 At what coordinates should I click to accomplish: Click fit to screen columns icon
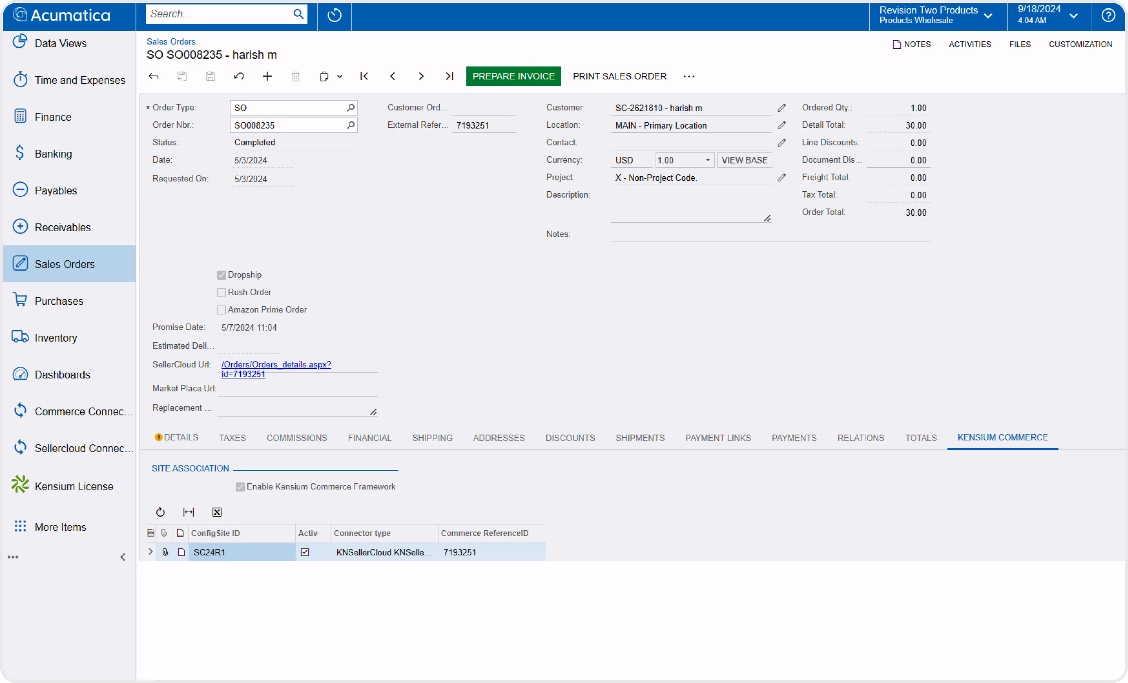pos(189,512)
